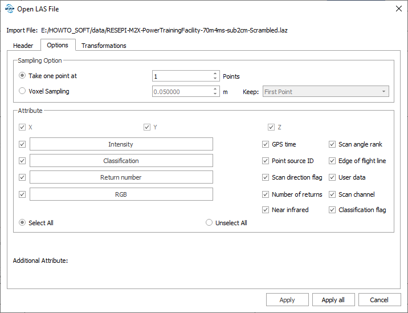The image size is (408, 313).
Task: Click the Apply all button
Action: coord(333,300)
